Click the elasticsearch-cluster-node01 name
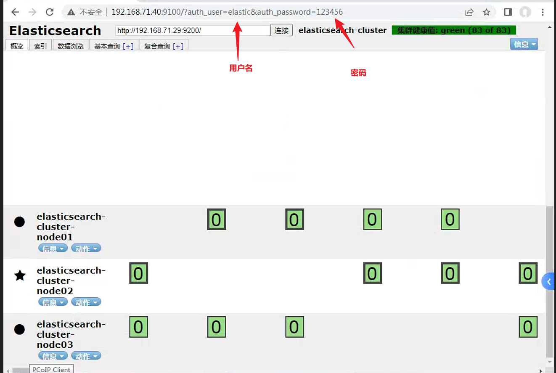The height and width of the screenshot is (373, 556). (x=71, y=227)
